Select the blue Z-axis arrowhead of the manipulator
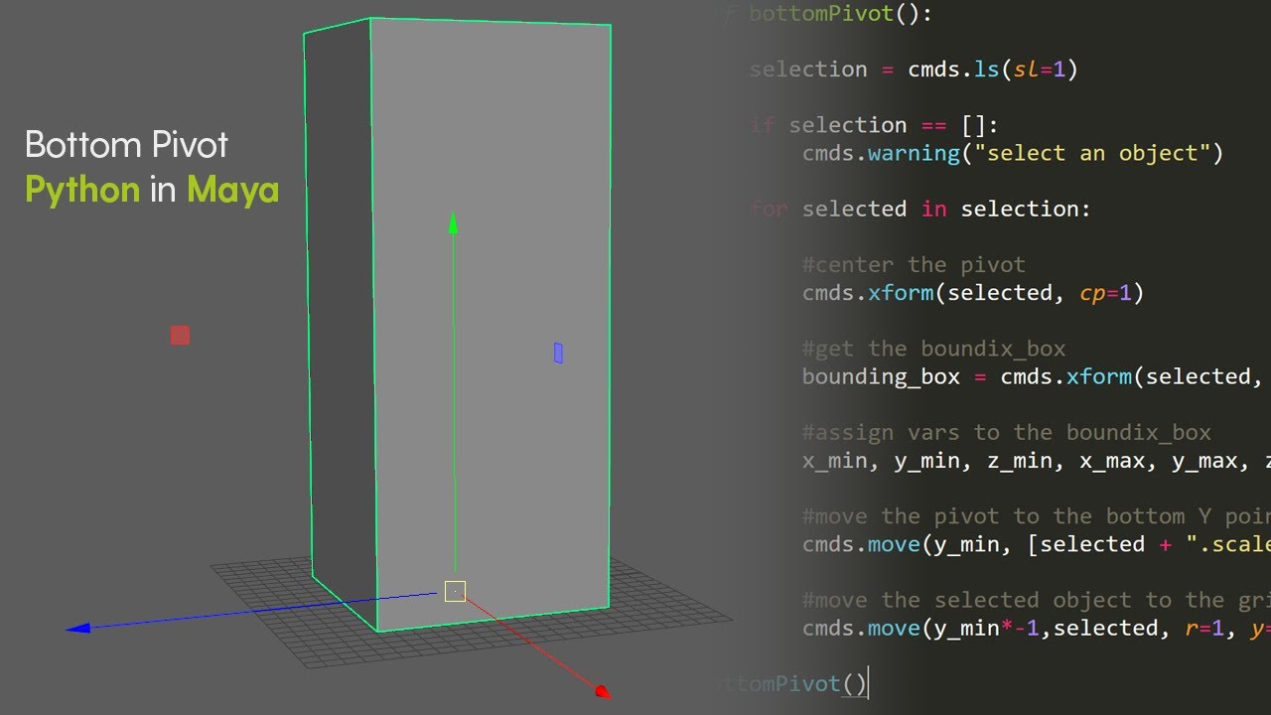This screenshot has height=715, width=1271. tap(77, 628)
